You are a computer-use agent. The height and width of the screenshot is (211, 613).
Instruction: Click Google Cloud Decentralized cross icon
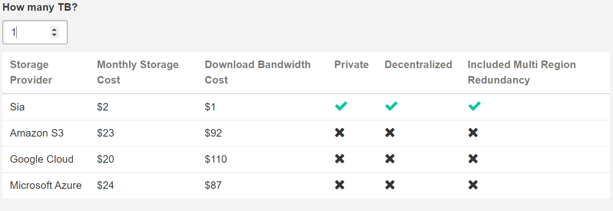click(x=390, y=159)
